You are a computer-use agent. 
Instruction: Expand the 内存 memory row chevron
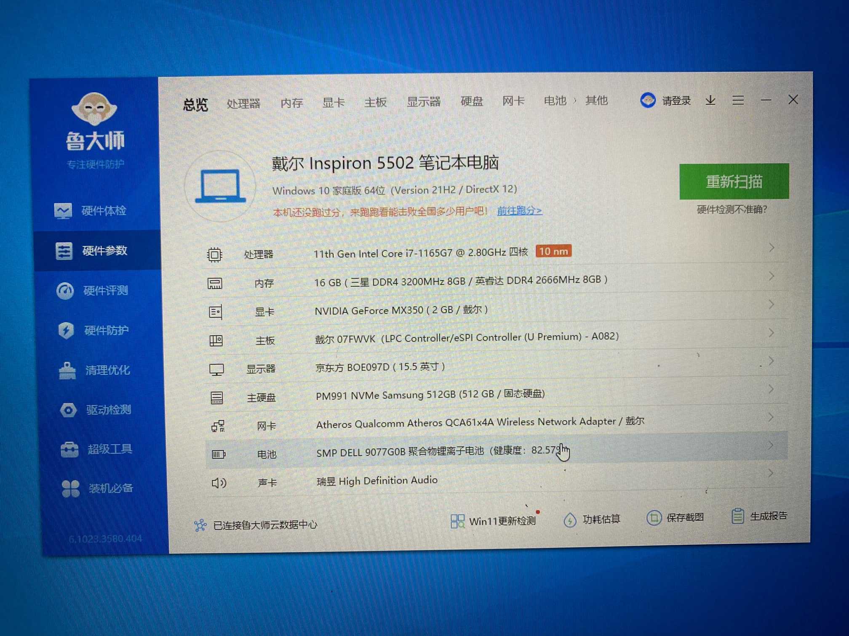click(x=771, y=276)
